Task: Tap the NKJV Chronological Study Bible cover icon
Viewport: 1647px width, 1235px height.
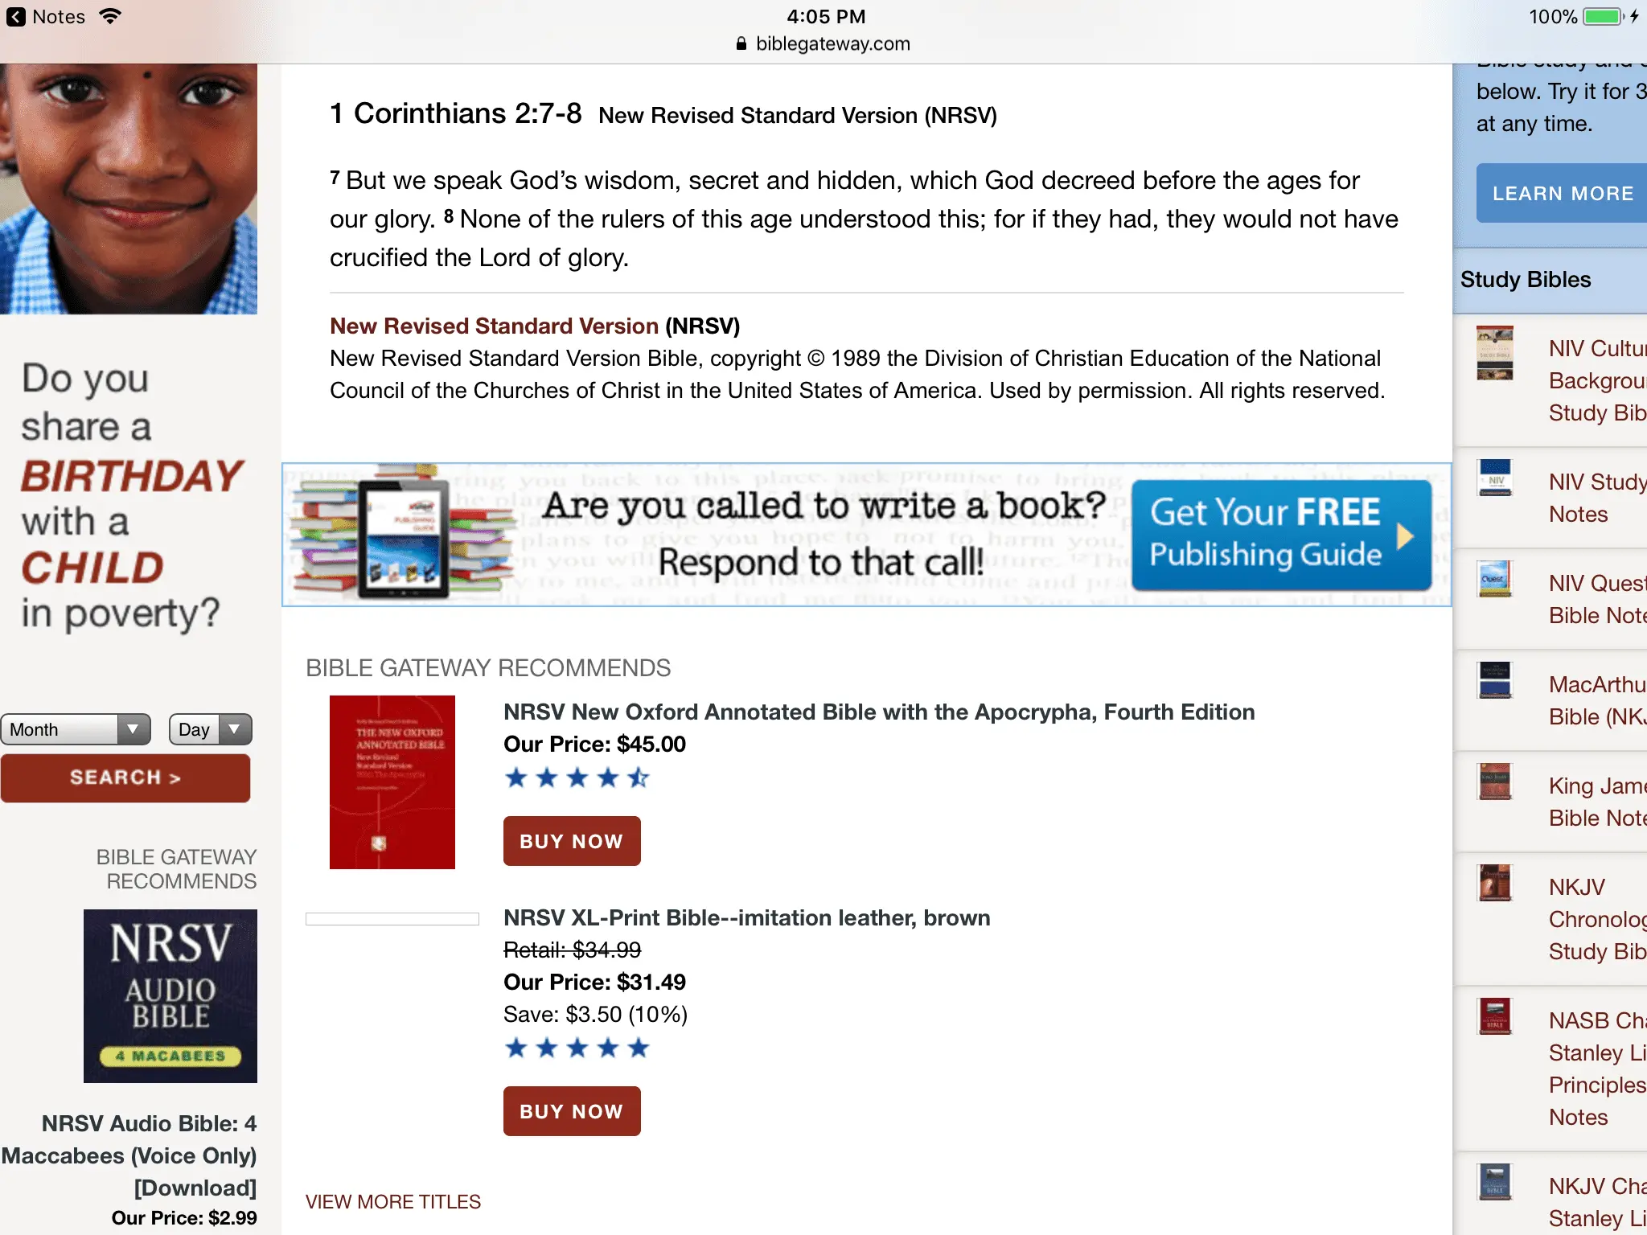Action: coord(1495,883)
